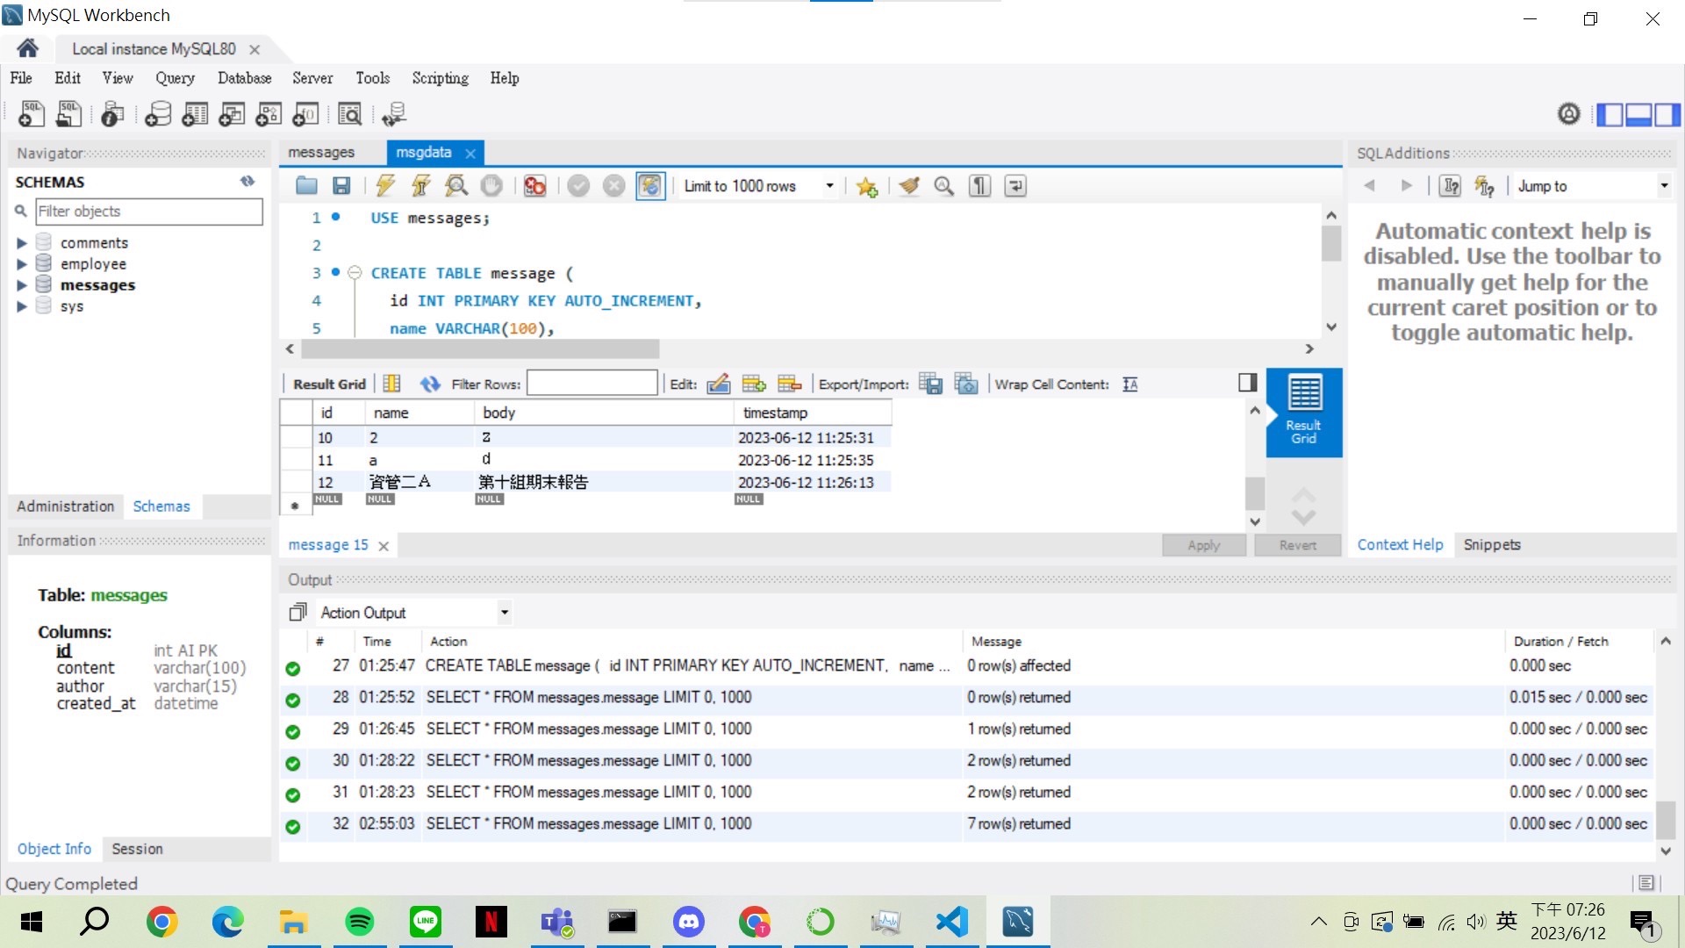
Task: Switch to Administration tab in Navigator
Action: coord(65,506)
